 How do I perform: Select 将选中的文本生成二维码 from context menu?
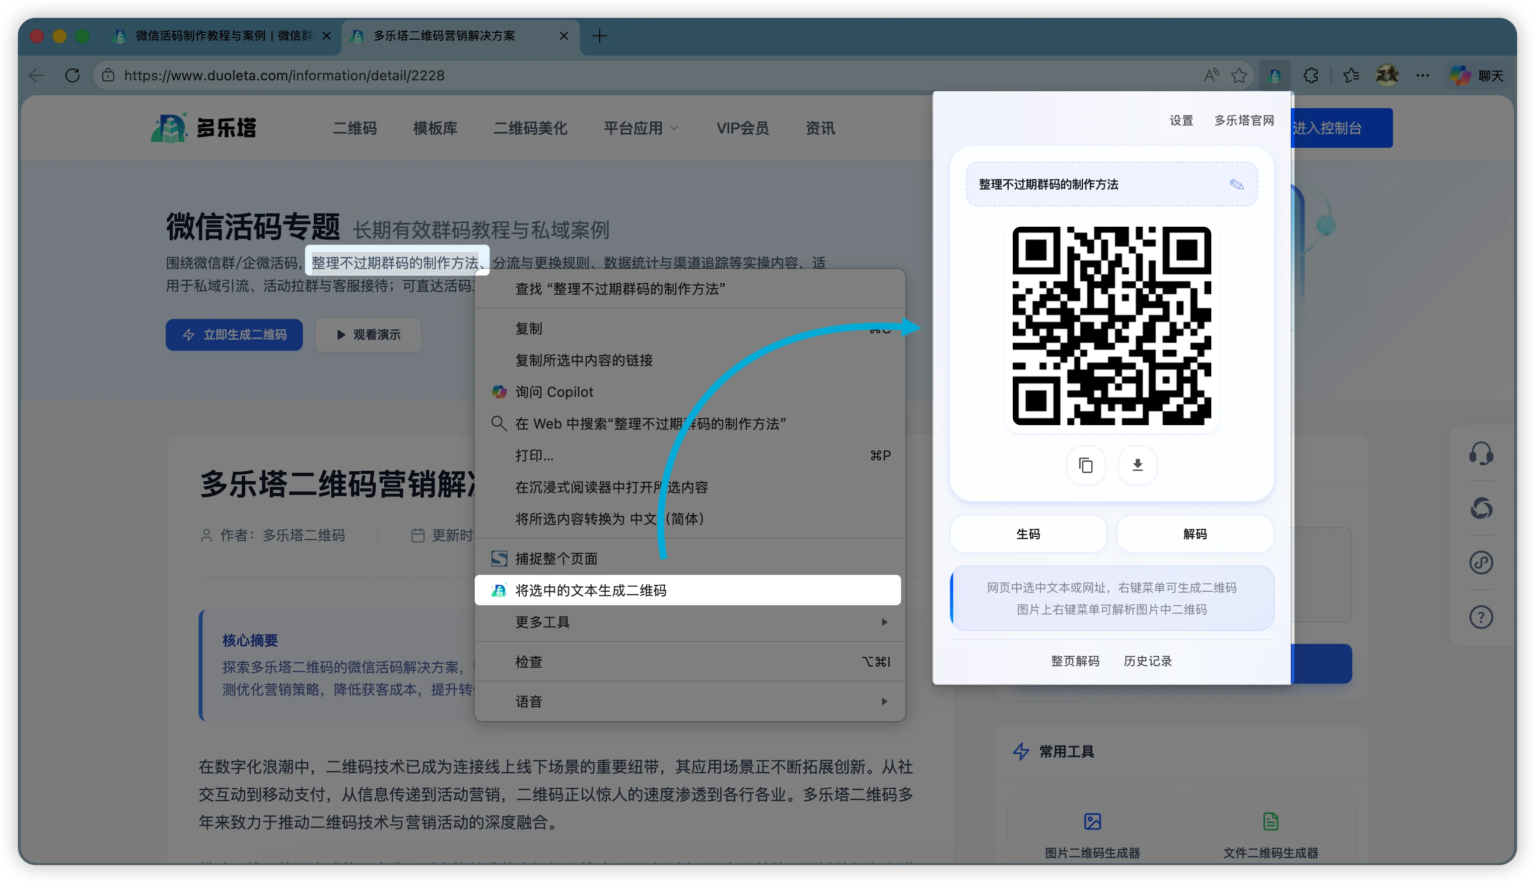(x=591, y=589)
